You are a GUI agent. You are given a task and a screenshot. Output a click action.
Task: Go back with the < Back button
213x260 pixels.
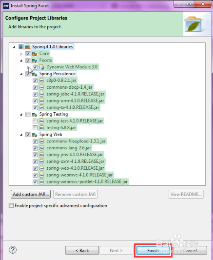[x=82, y=250]
